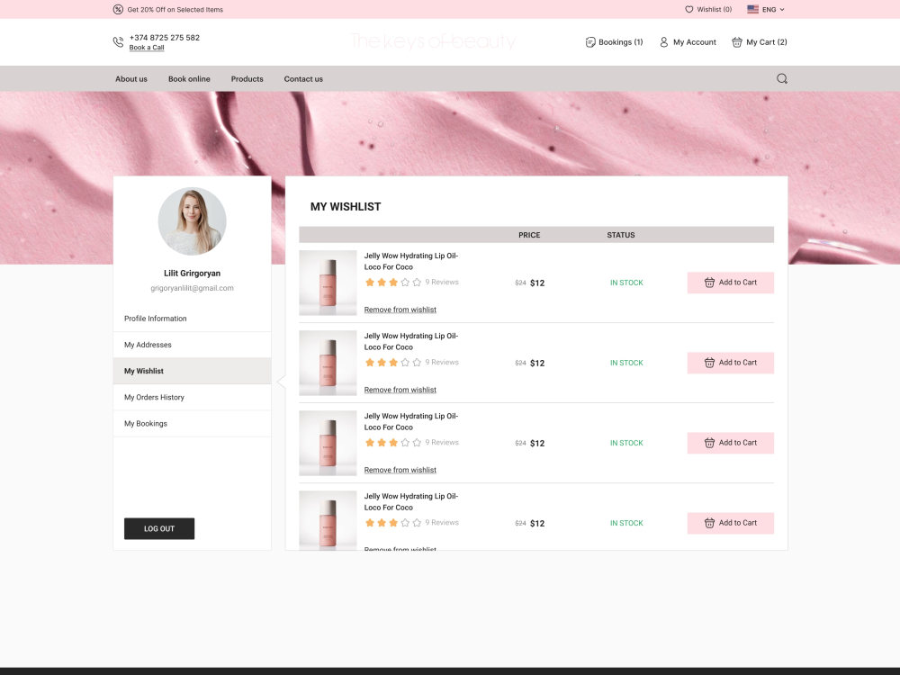This screenshot has width=900, height=675.
Task: Click third product's Jelly Wow Hydrating title
Action: click(x=411, y=422)
